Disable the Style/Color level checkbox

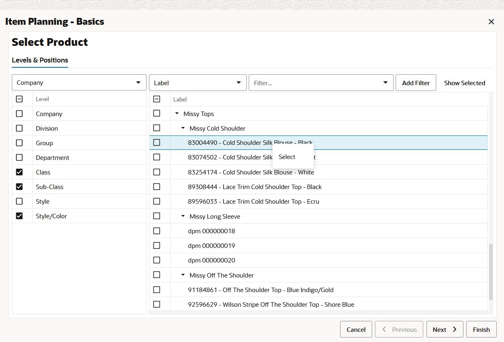coord(19,216)
